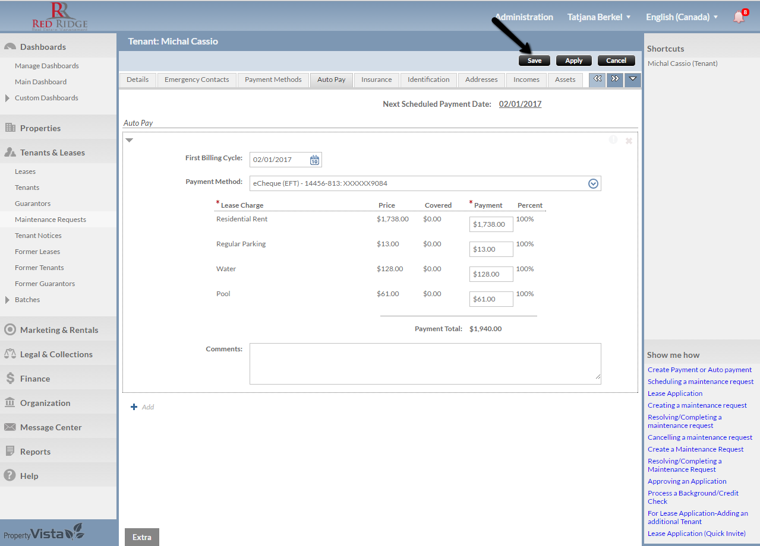Collapse the Auto Pay entry triangle
Image resolution: width=760 pixels, height=546 pixels.
[x=129, y=141]
